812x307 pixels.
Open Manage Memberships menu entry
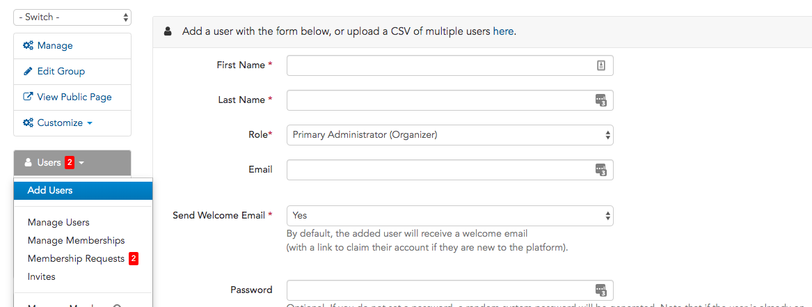pos(76,241)
